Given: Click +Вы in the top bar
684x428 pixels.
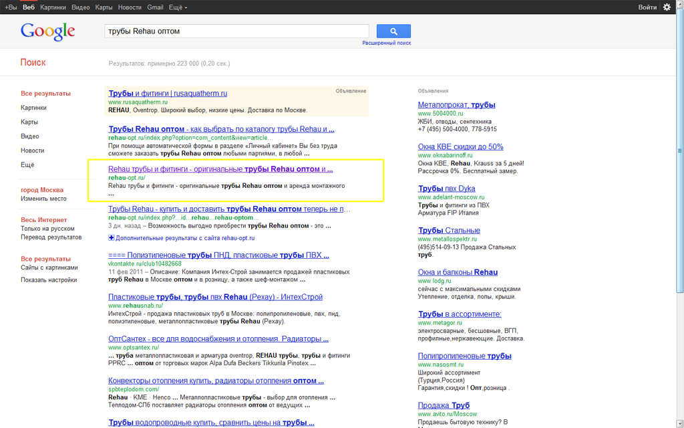Looking at the screenshot, I should pyautogui.click(x=11, y=7).
